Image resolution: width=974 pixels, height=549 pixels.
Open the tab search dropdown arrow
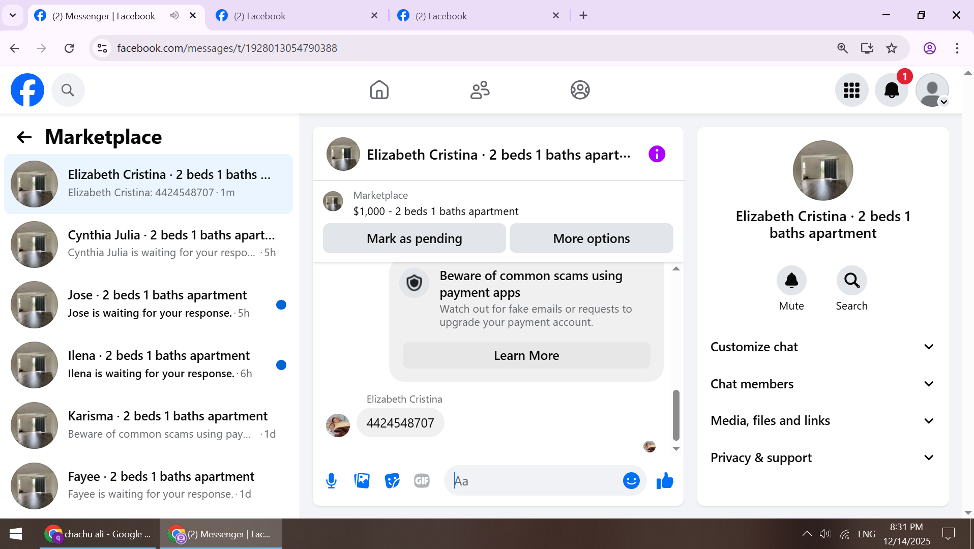[13, 15]
